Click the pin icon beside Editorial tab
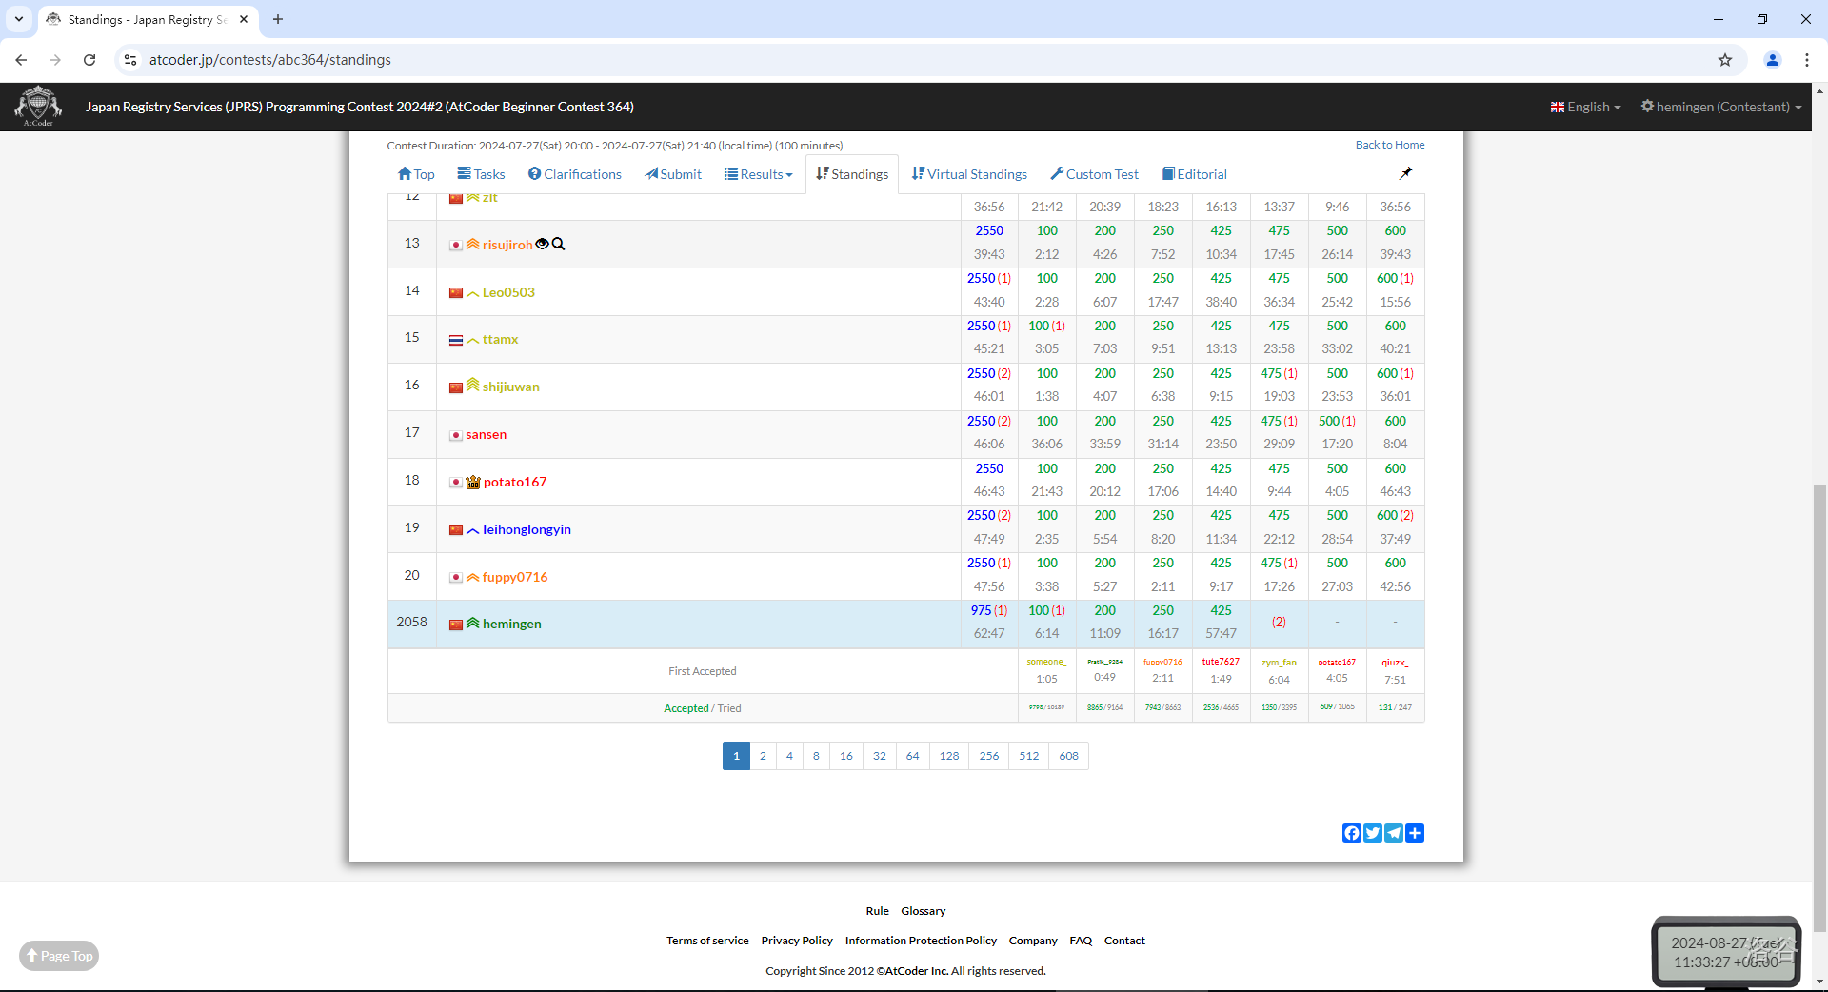Viewport: 1828px width, 992px height. 1405,173
